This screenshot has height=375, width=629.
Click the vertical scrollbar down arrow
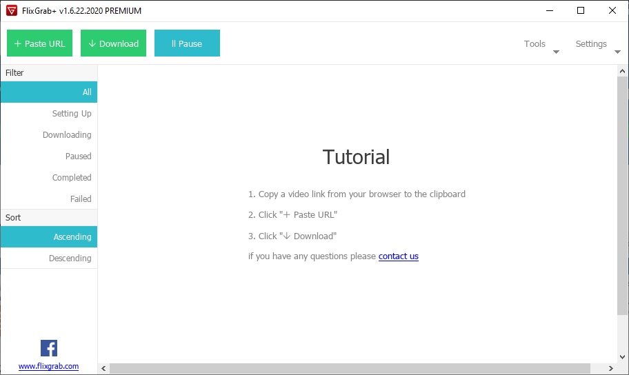pyautogui.click(x=622, y=357)
